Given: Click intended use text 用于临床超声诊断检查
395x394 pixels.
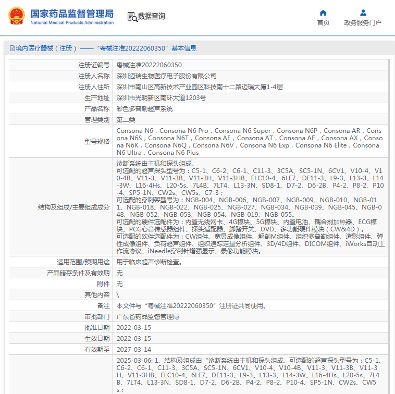Looking at the screenshot, I should [x=149, y=262].
